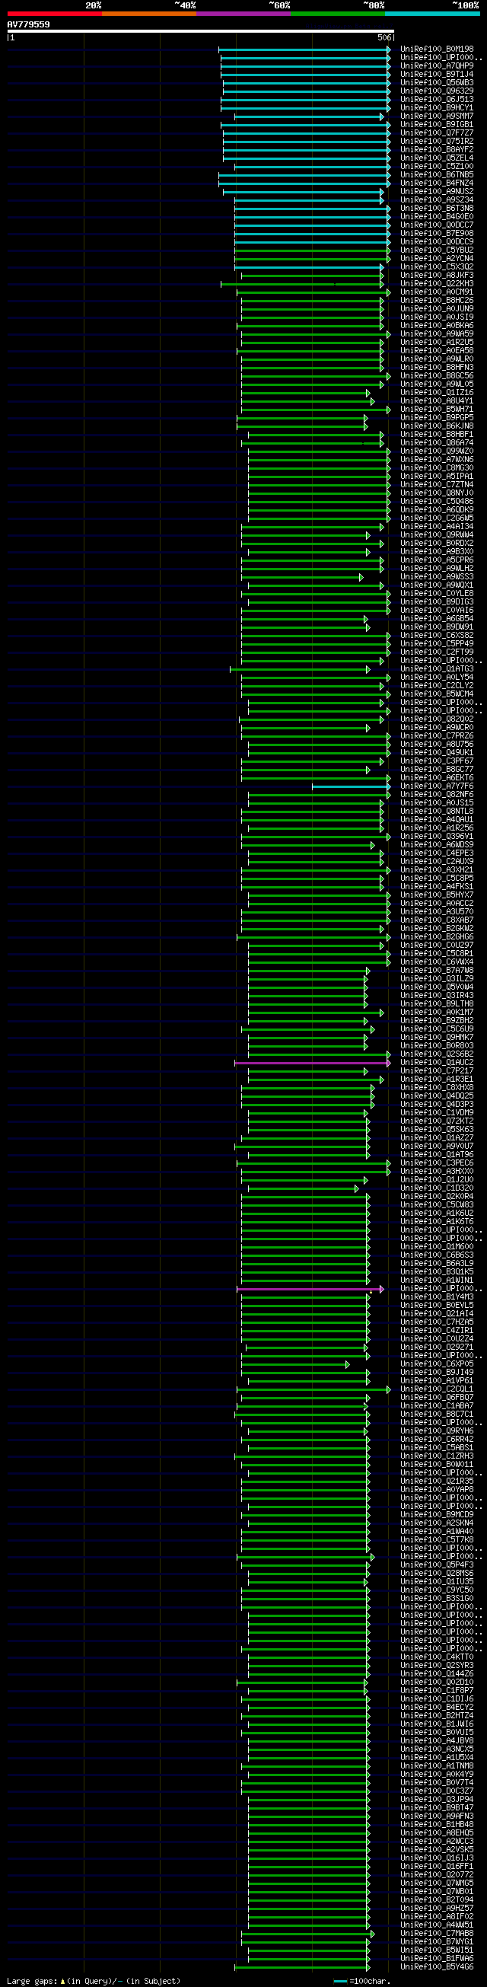Image resolution: width=487 pixels, height=1987 pixels.
Task: Click the purple alignment bar for UniRef100_Q1AUC2
Action: coord(312,1063)
